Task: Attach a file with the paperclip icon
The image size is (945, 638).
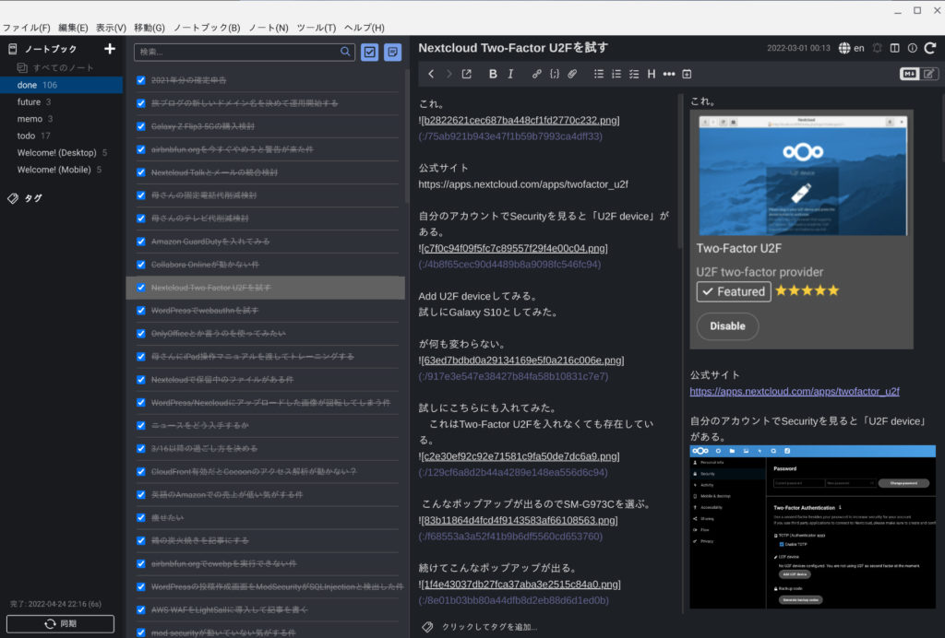Action: pyautogui.click(x=572, y=74)
